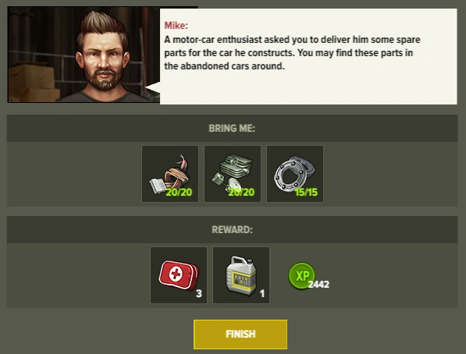This screenshot has height=354, width=466.
Task: Click the Auto Oil canister reward
Action: click(241, 275)
